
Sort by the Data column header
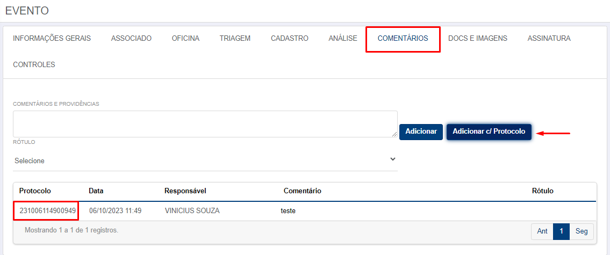(x=96, y=191)
